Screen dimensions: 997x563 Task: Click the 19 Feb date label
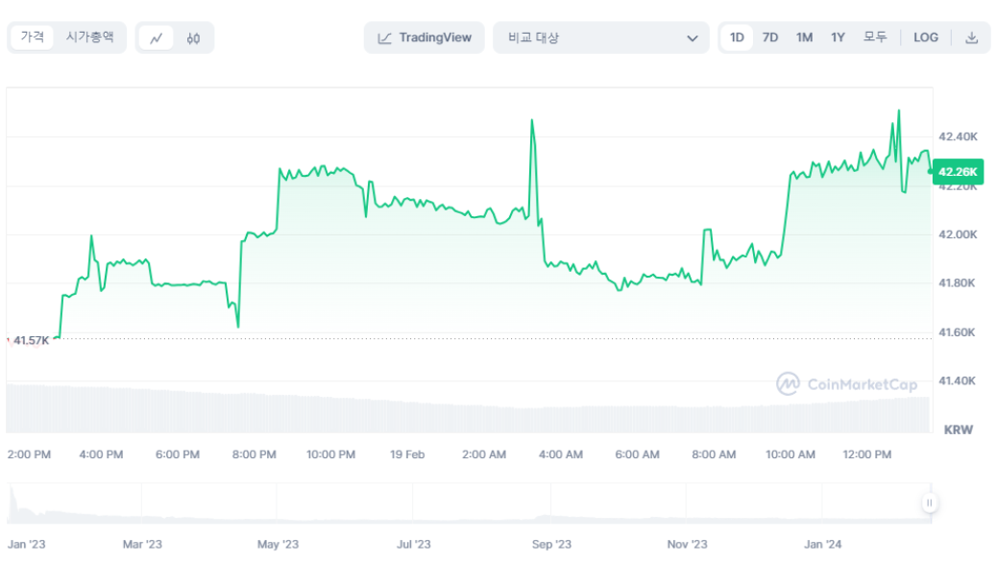[407, 454]
